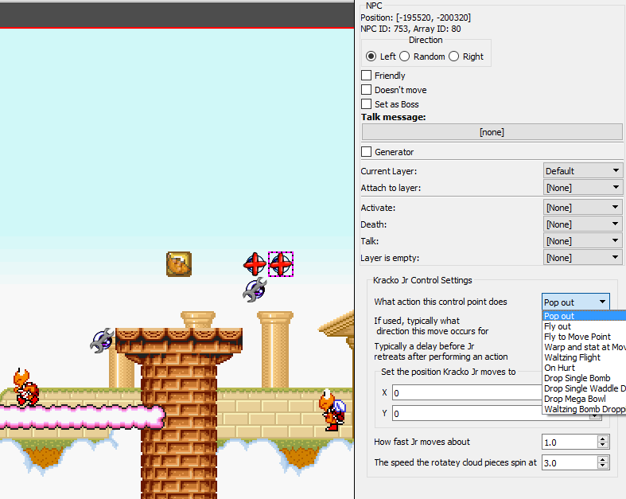626x499 pixels.
Task: Choose Drop Single Bomb action
Action: [585, 378]
